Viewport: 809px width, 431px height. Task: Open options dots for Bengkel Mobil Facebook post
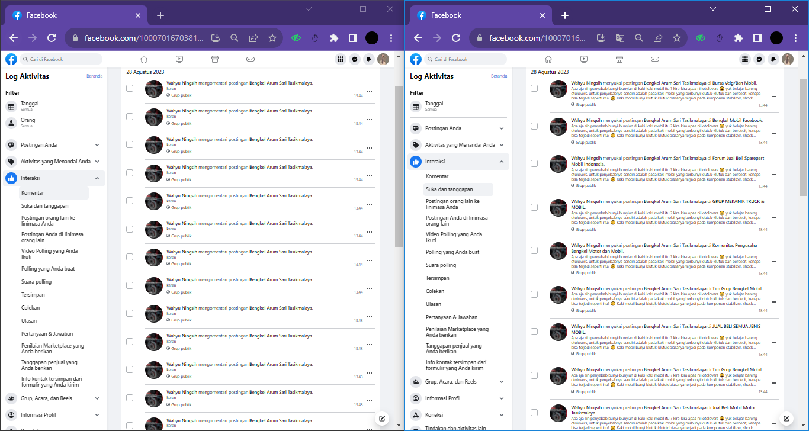click(x=774, y=134)
